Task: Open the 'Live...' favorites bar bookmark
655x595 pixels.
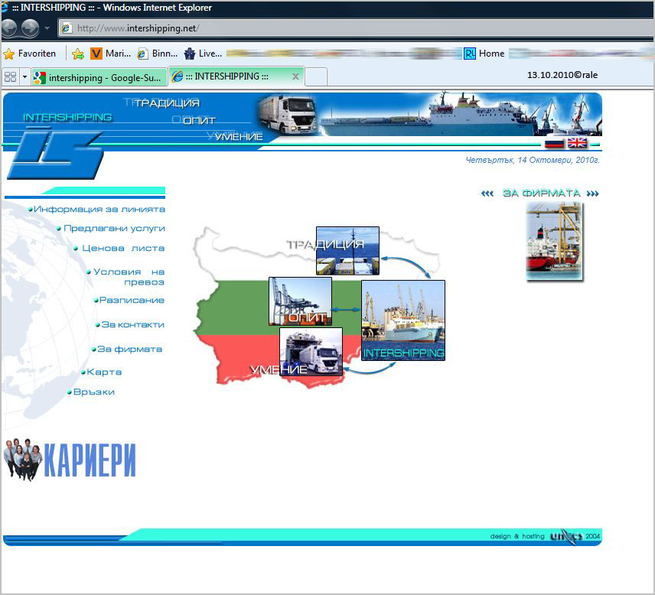Action: [x=203, y=54]
